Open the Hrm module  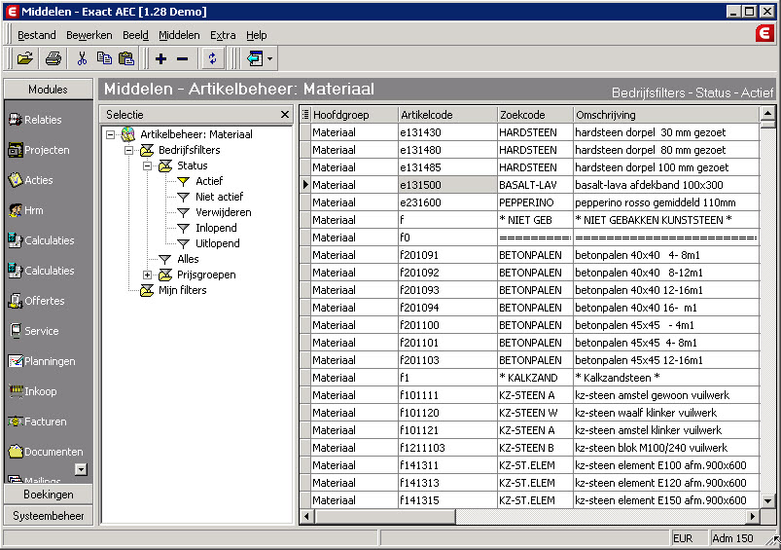(x=26, y=210)
